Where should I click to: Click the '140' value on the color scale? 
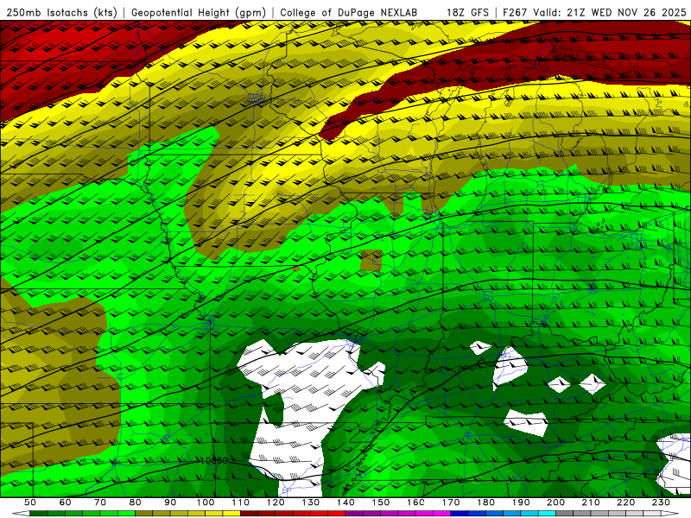tap(345, 502)
